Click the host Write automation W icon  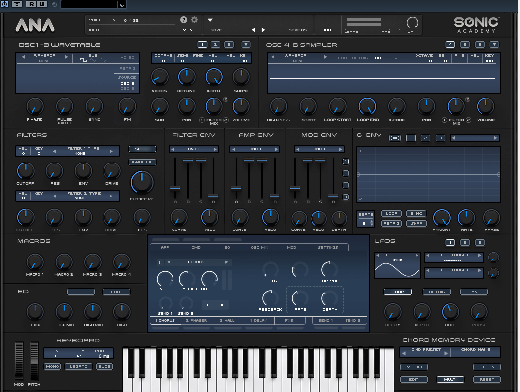[x=42, y=4]
